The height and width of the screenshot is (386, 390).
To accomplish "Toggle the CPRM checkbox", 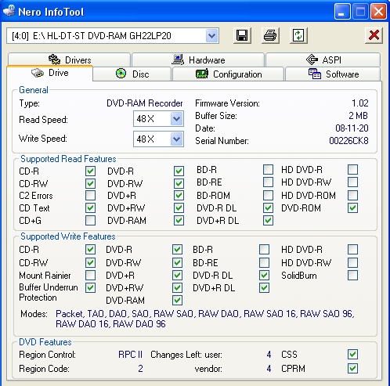I will (352, 369).
